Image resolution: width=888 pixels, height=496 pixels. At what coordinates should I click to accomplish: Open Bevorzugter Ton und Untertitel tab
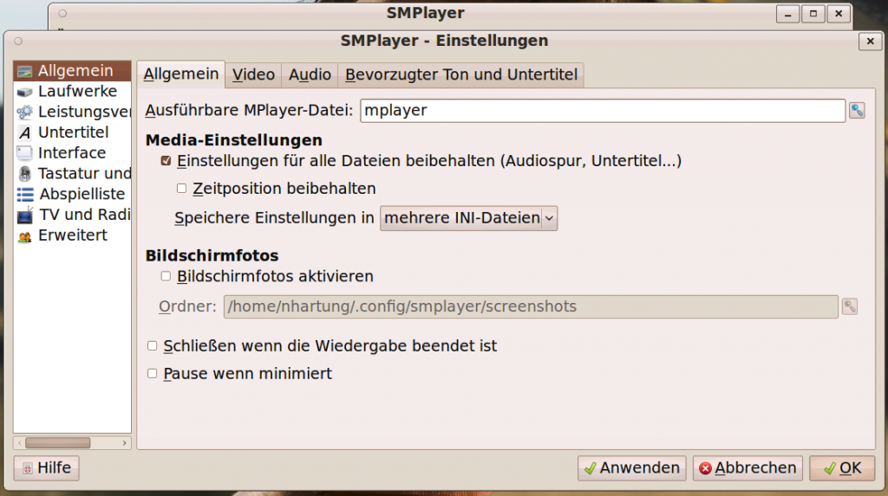tap(460, 74)
